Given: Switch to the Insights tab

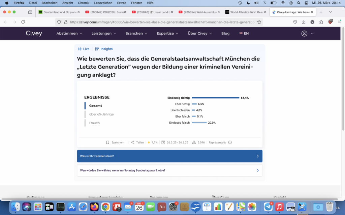Looking at the screenshot, I should tap(104, 49).
